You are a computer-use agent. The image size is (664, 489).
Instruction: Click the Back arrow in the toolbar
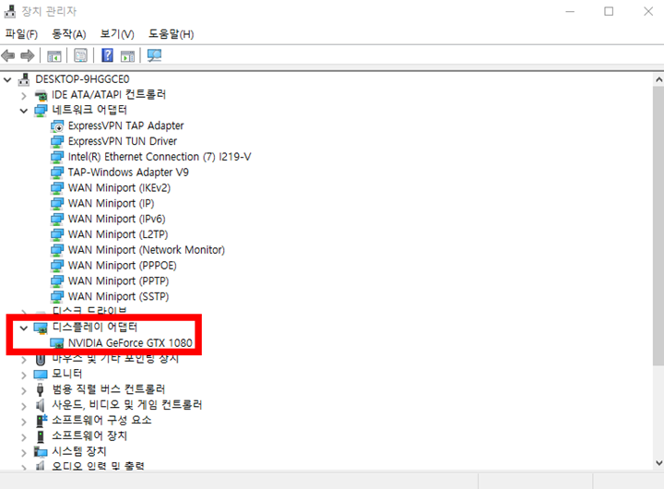coord(9,56)
